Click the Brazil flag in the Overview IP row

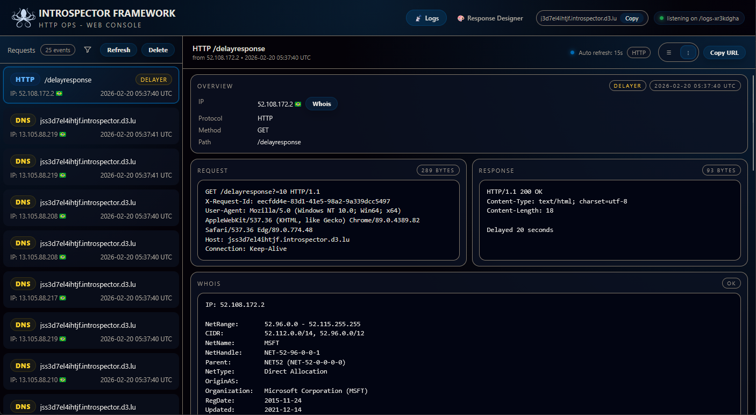click(298, 104)
